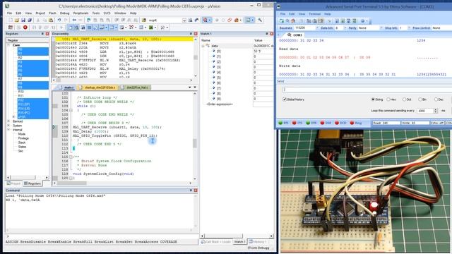Click the Start/Stop Debug Session magnifier icon
The height and width of the screenshot is (254, 452).
tap(205, 20)
